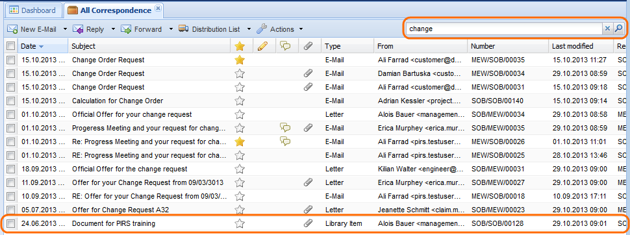Image resolution: width=630 pixels, height=235 pixels.
Task: Sort by the Date column header
Action: (x=43, y=46)
